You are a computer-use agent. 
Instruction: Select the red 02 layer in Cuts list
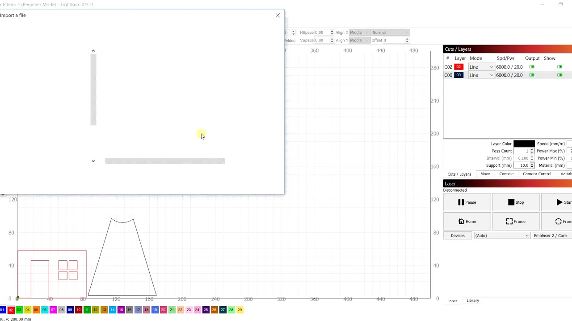pyautogui.click(x=458, y=67)
